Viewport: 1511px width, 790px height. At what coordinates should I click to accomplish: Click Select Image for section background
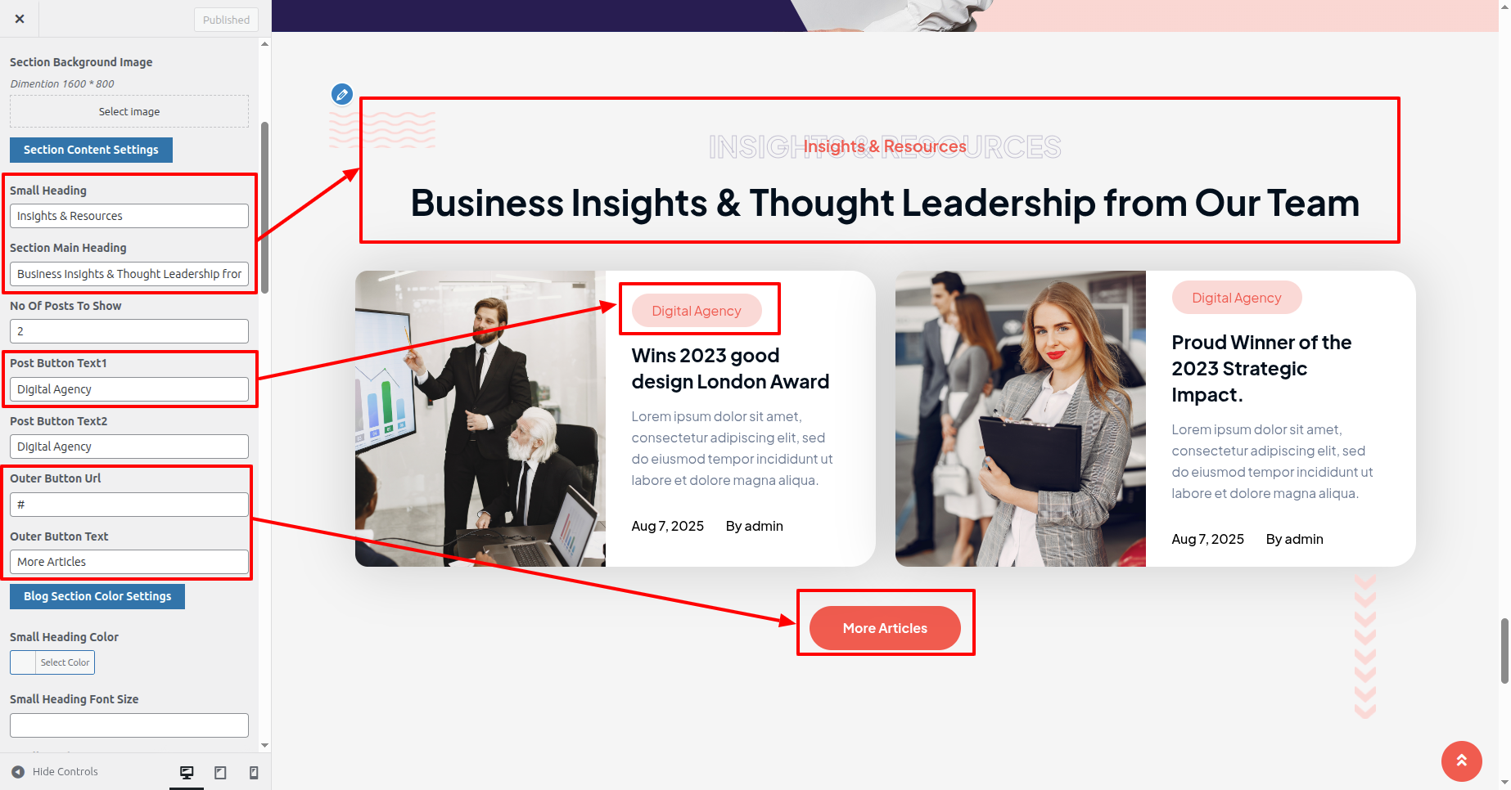[129, 111]
